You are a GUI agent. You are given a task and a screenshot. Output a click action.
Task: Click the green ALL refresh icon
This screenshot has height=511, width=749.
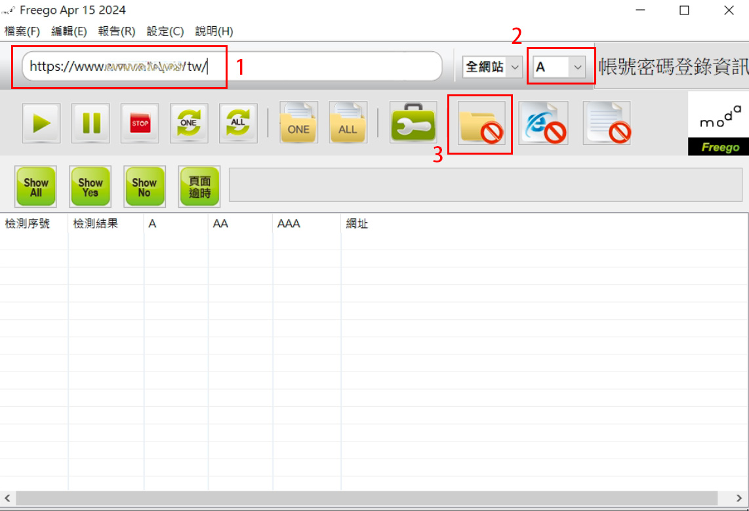(238, 124)
